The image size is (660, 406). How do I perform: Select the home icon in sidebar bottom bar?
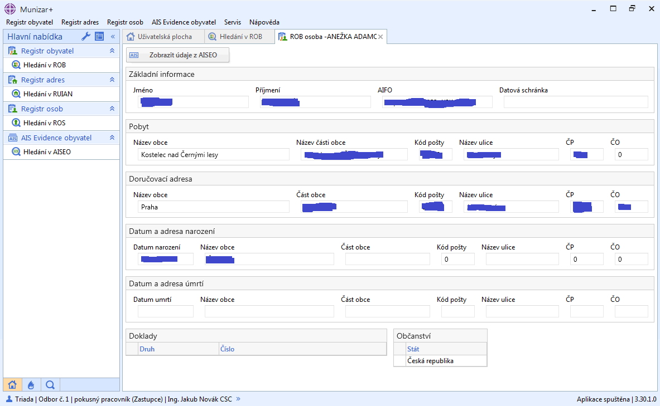click(x=12, y=384)
